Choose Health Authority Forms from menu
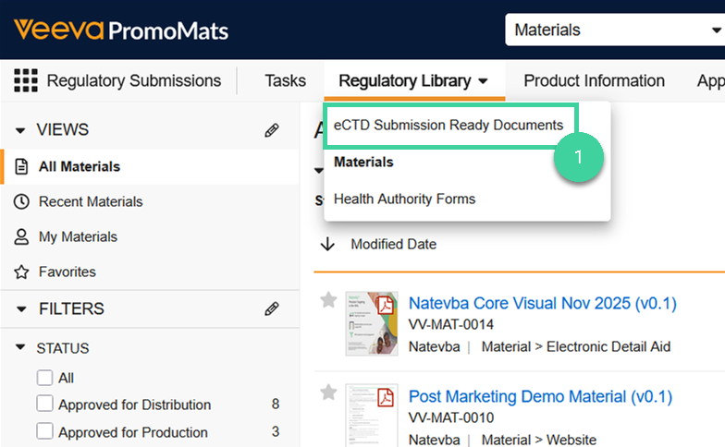This screenshot has width=725, height=447. [x=404, y=199]
